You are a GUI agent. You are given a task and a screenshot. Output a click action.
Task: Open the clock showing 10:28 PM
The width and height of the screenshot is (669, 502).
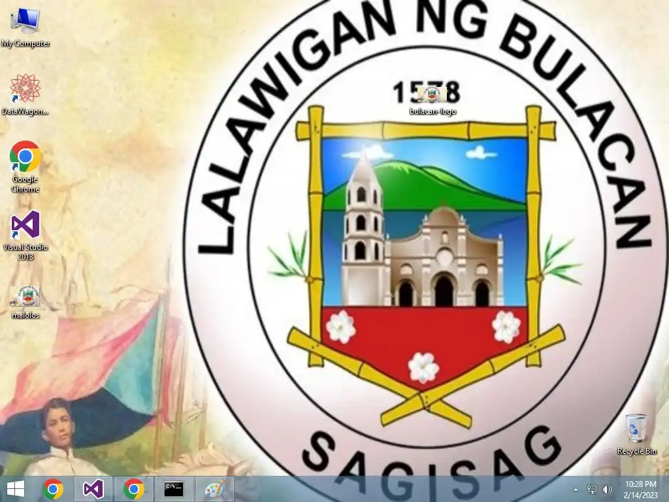(641, 489)
